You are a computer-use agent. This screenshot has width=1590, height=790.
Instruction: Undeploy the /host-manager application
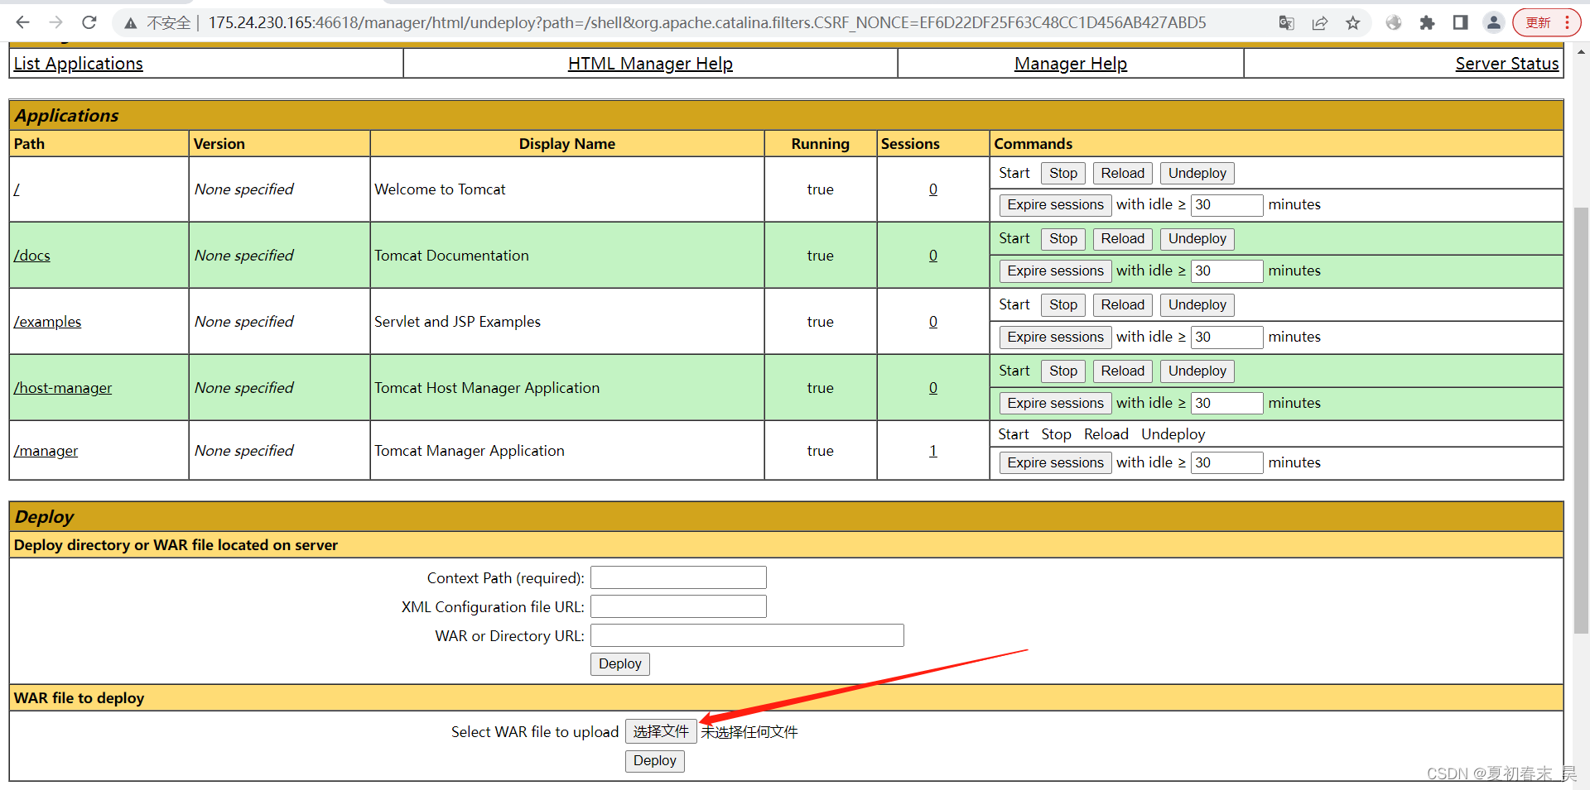(x=1197, y=371)
